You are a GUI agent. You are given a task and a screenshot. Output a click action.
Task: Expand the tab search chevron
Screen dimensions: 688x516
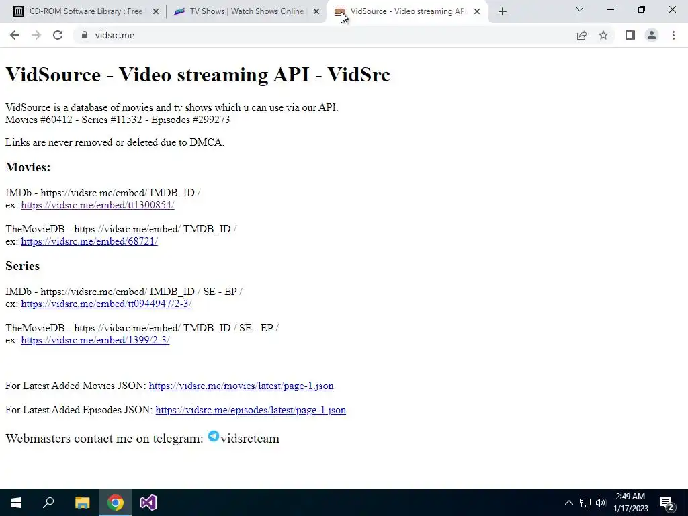click(580, 9)
